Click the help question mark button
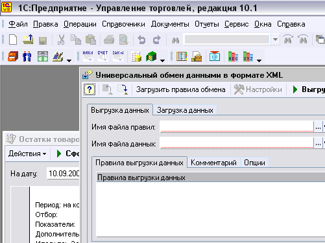325x243 pixels. click(90, 89)
